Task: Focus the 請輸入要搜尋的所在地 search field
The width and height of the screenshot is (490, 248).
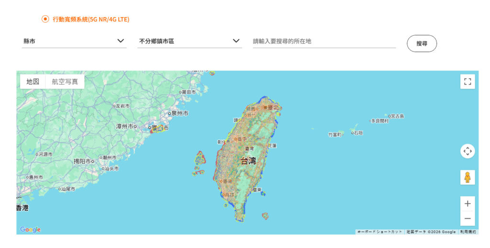Action: click(x=324, y=41)
